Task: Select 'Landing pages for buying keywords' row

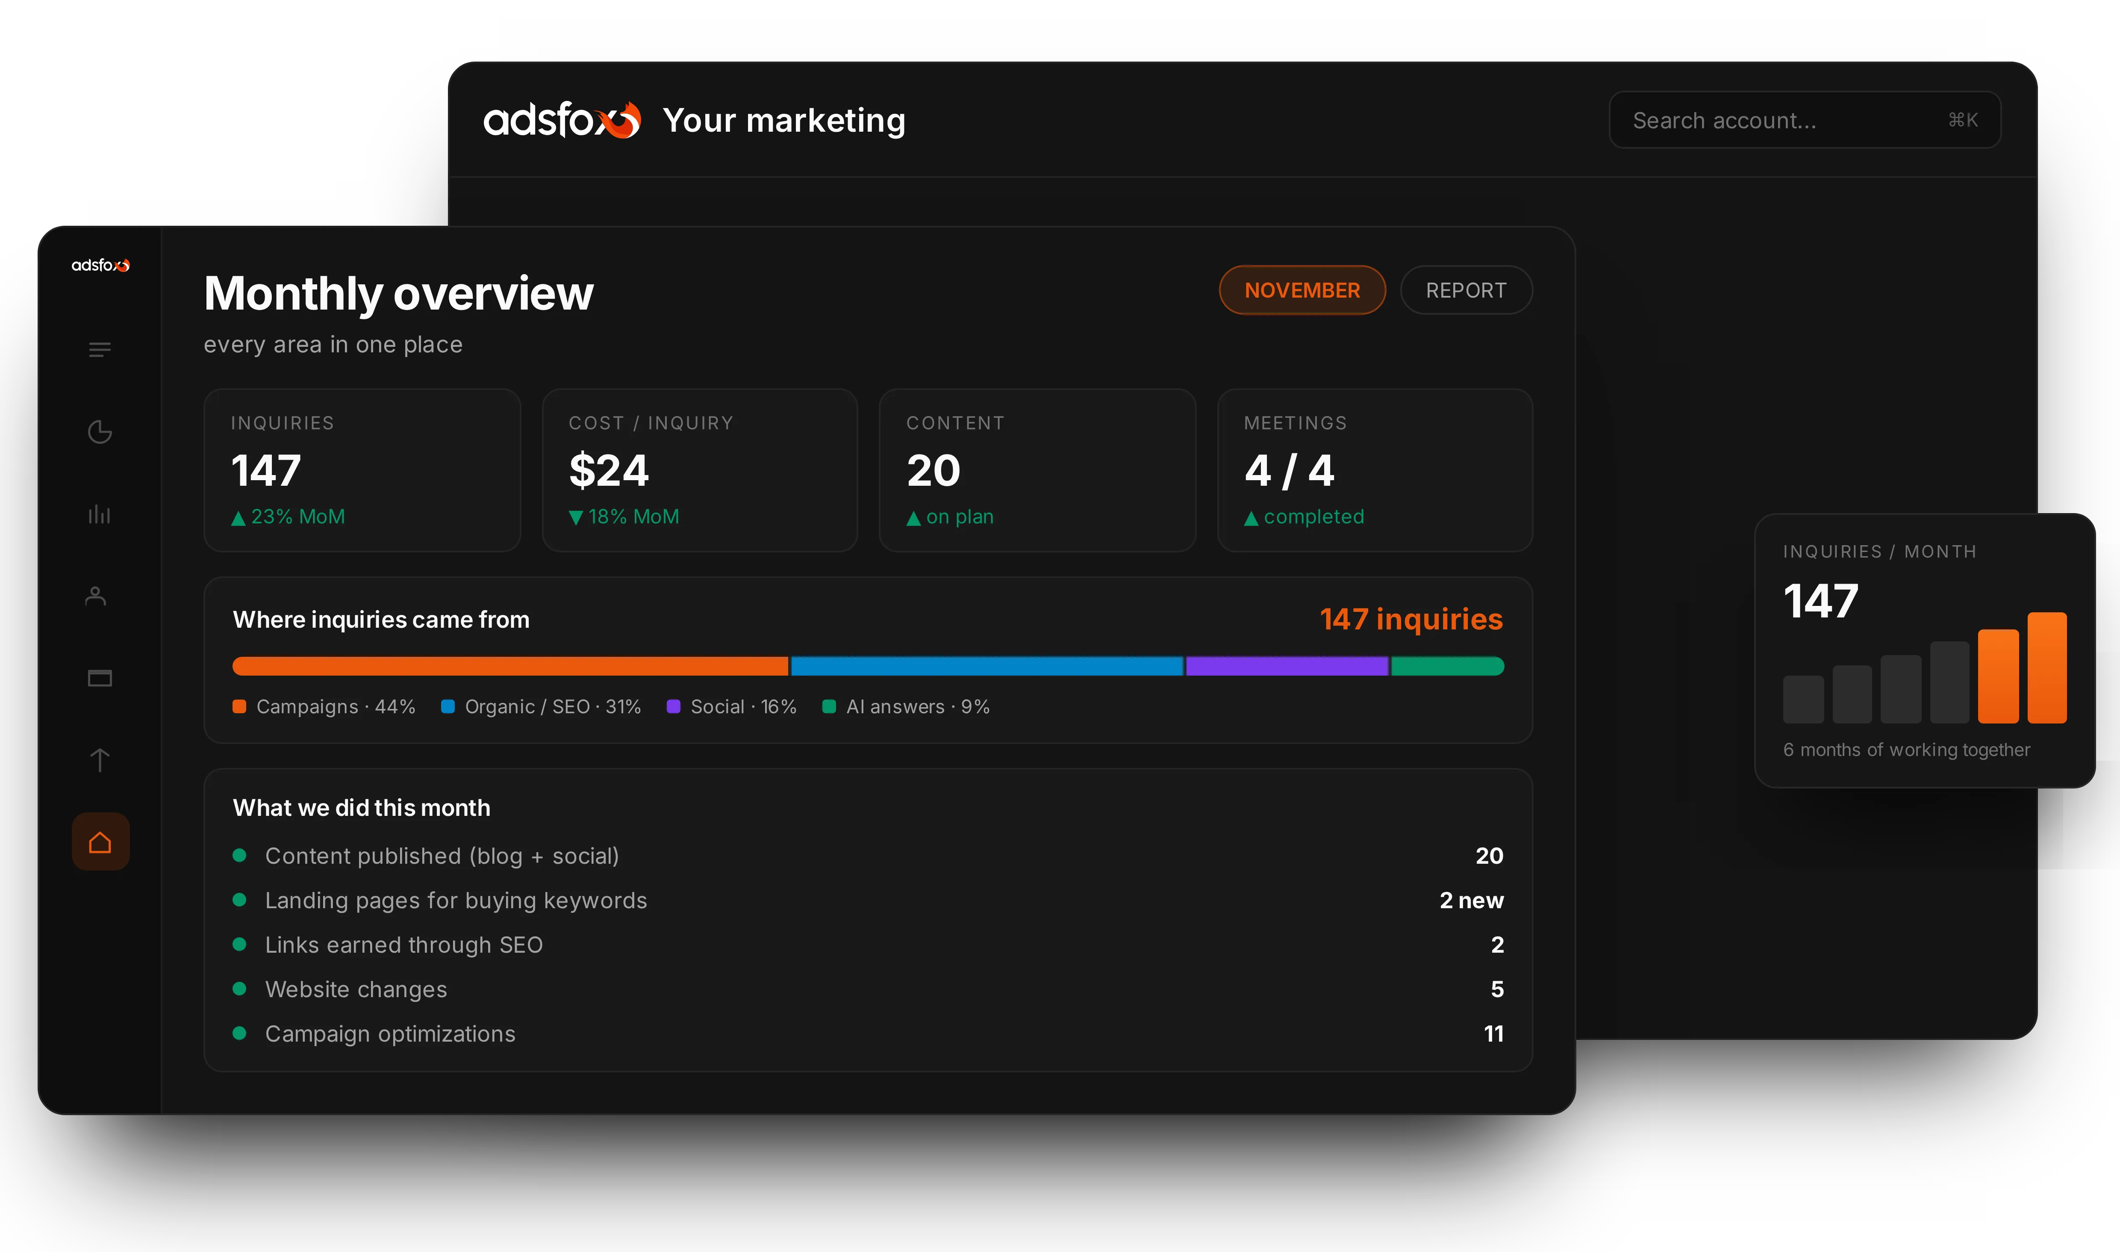Action: coord(868,900)
